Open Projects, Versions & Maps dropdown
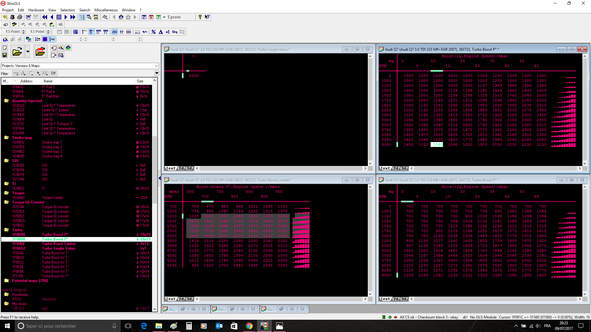This screenshot has width=591, height=332. pyautogui.click(x=156, y=66)
